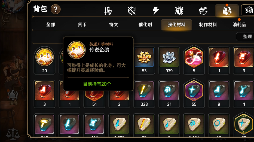Image resolution: width=254 pixels, height=142 pixels.
Task: Select the gold flower item with 53
Action: (144, 60)
